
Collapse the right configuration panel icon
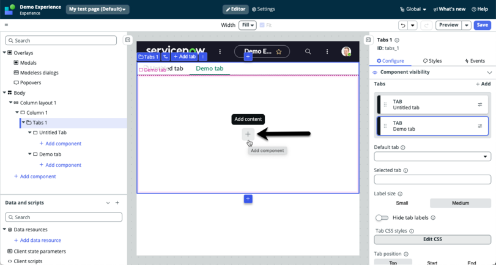tap(368, 40)
